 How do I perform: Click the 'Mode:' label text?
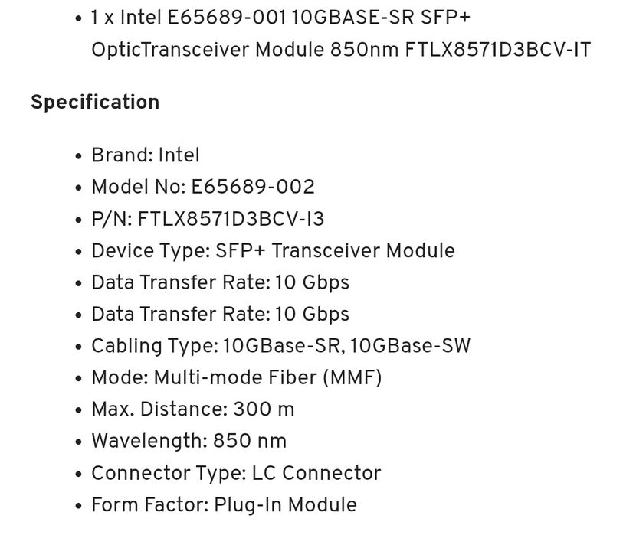[120, 377]
